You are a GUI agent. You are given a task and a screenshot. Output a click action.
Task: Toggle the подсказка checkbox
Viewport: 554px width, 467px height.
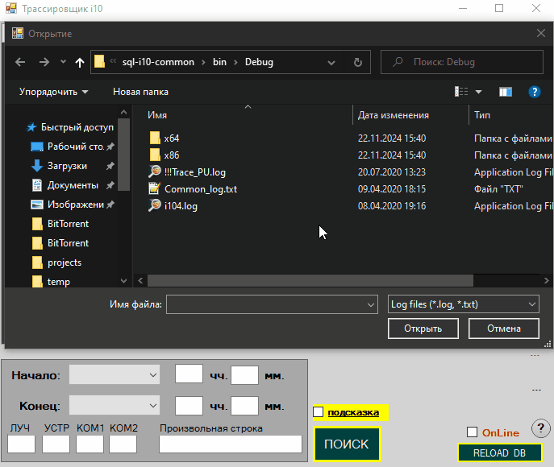tap(318, 412)
